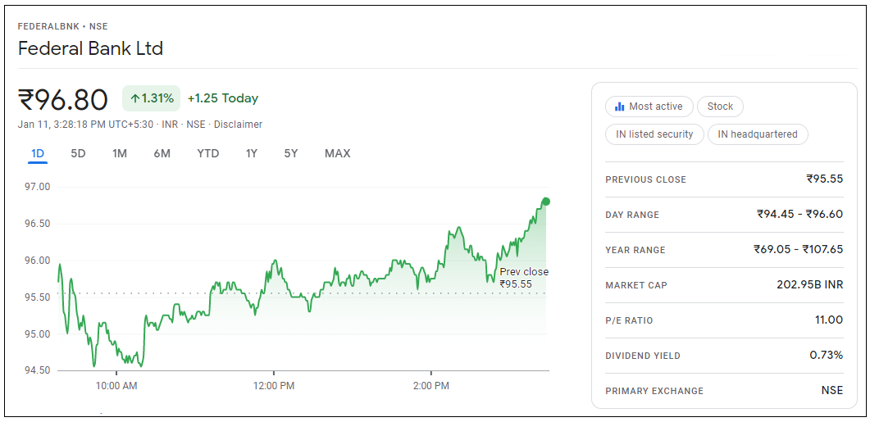Click the 94.50 y-axis label

tap(37, 370)
